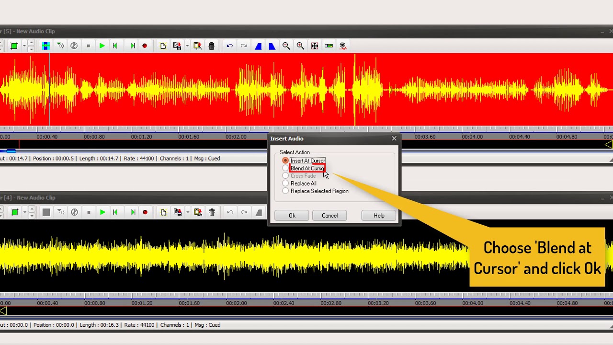Click 'Length : 00:14.7' in window [5] status bar

[x=98, y=159]
